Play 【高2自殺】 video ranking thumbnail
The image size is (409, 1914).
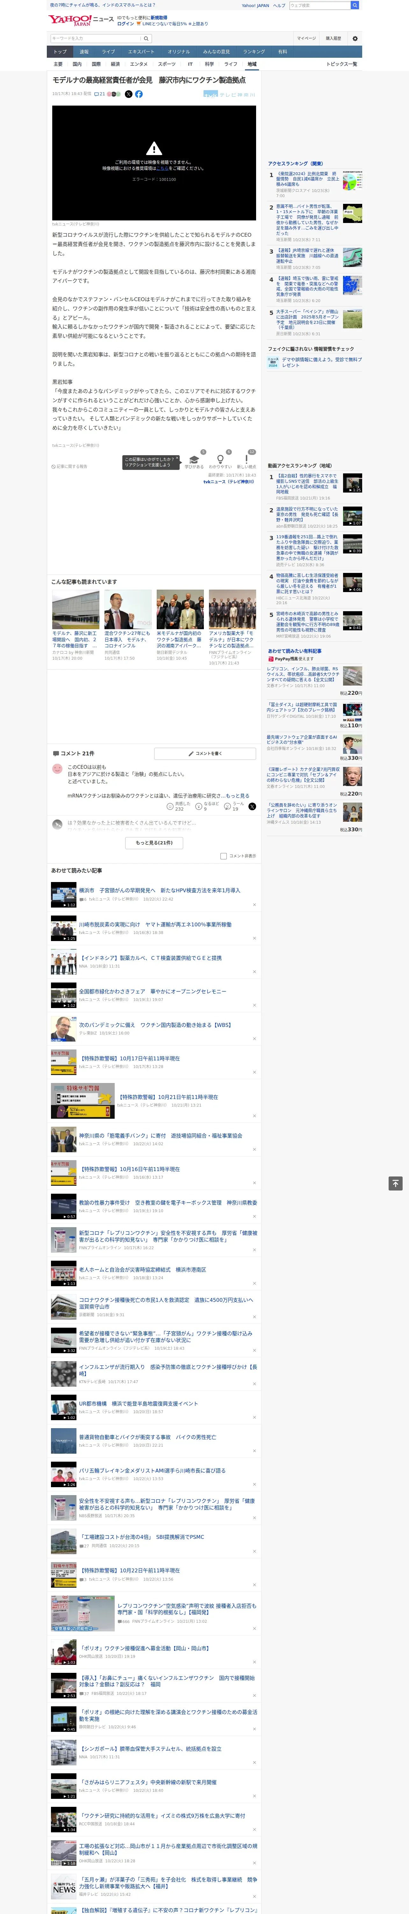pos(353,484)
